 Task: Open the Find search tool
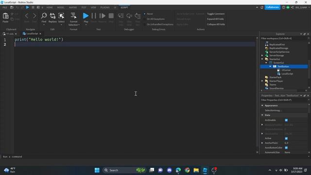44,16
